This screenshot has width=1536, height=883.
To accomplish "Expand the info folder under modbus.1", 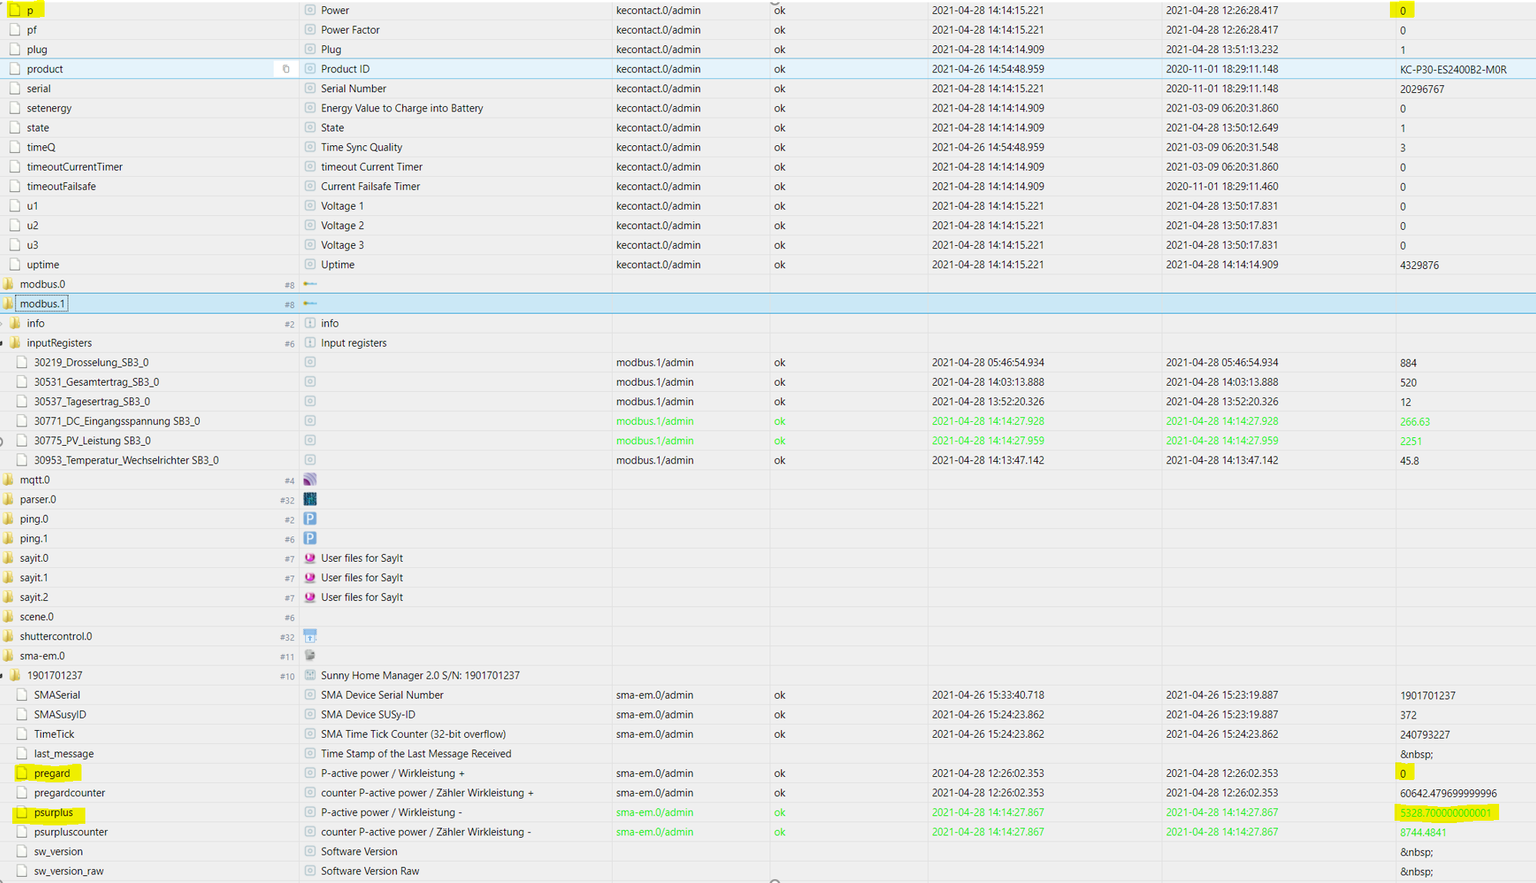I will (x=2, y=324).
